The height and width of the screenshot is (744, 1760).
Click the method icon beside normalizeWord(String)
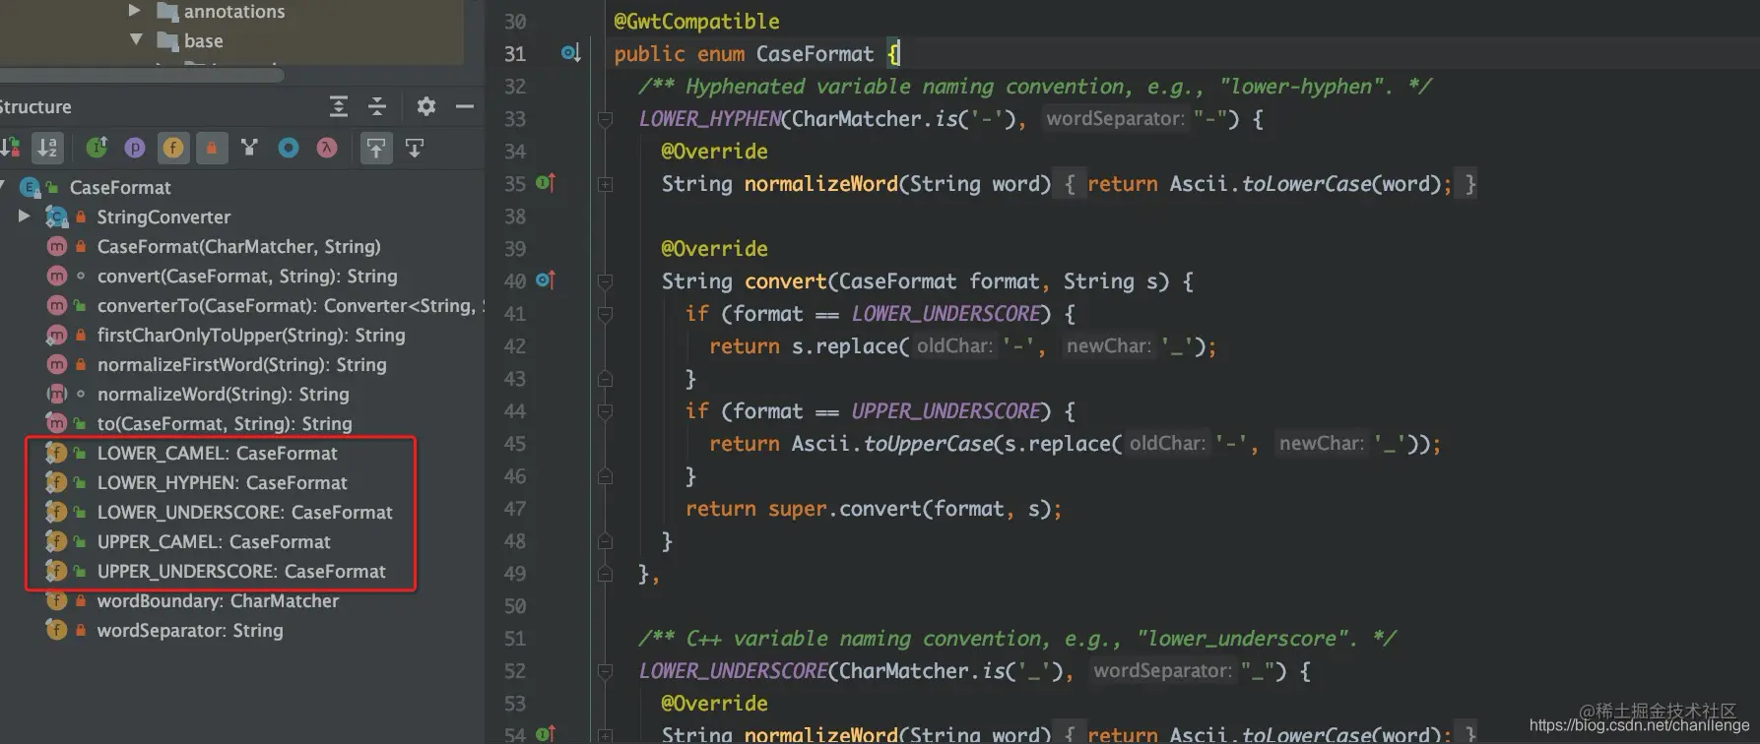57,394
